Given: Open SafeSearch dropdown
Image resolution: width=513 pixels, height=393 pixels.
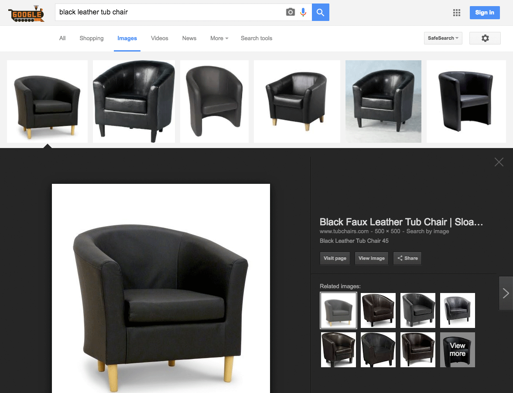Looking at the screenshot, I should pyautogui.click(x=443, y=38).
